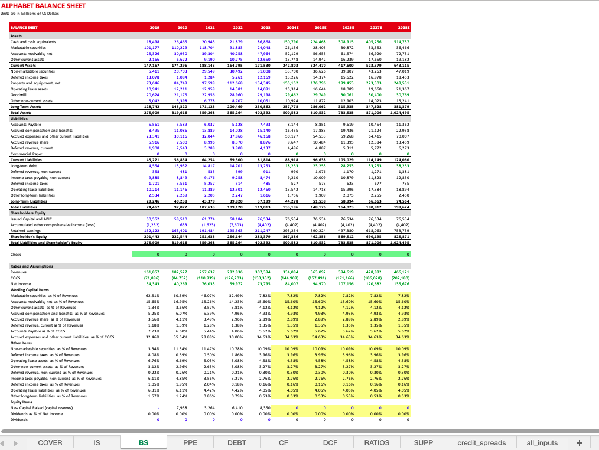Select the Total Assets row label
Screen dimensions: 599x450
(21, 113)
